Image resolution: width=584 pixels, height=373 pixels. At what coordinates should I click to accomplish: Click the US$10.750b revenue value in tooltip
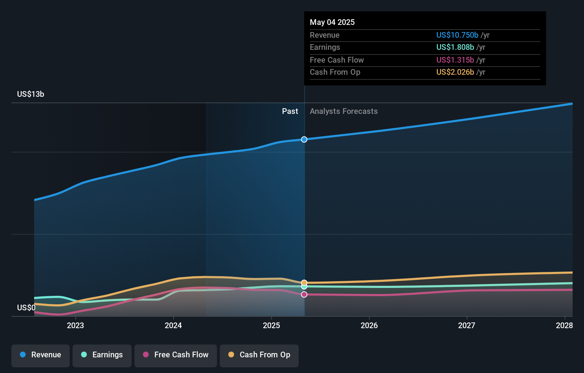pos(457,35)
